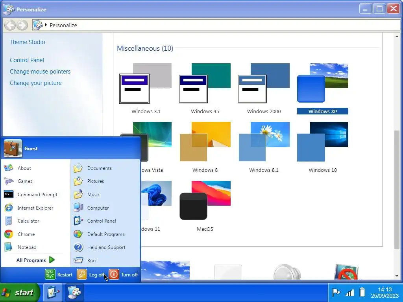Click the vertical scrollbar thumb
Screen dimensions: 403x302
click(x=397, y=190)
